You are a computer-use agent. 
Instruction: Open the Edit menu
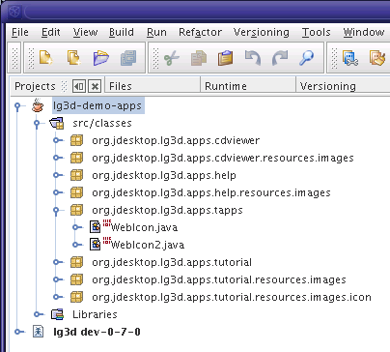(51, 32)
